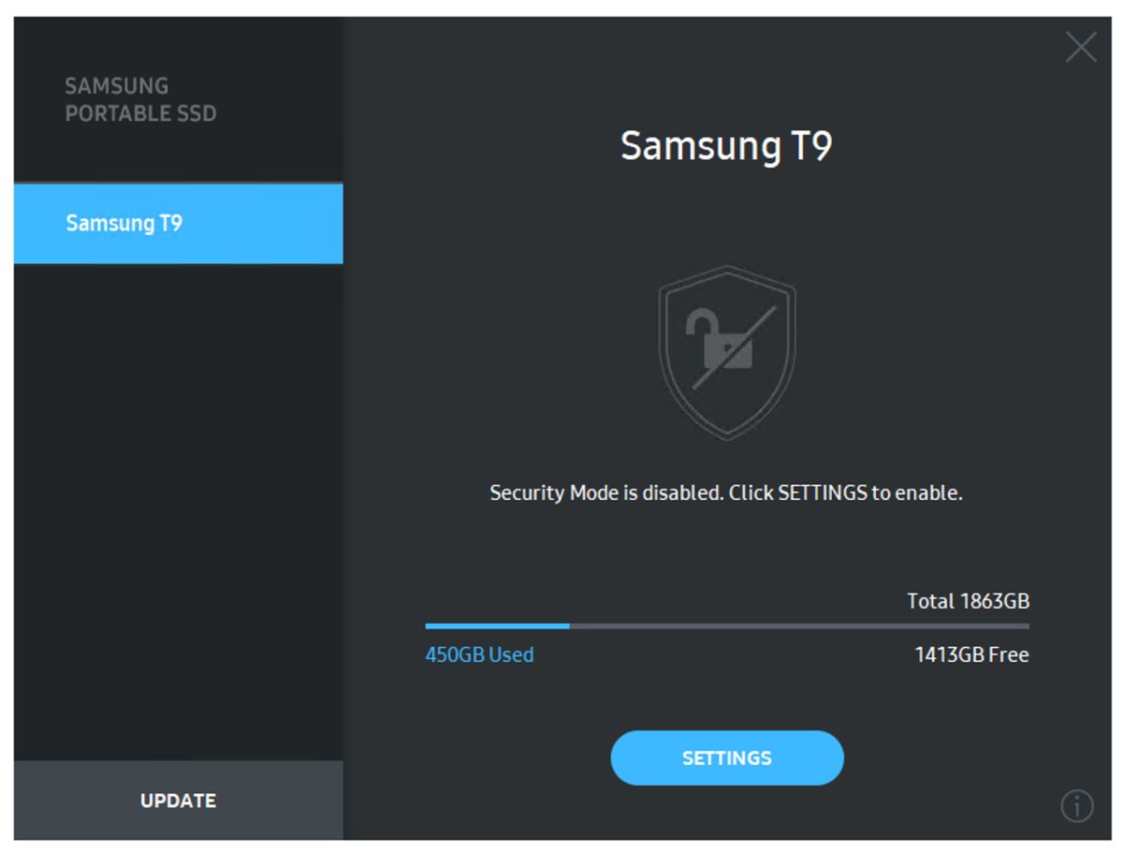Image resolution: width=1123 pixels, height=853 pixels.
Task: Click the Samsung T9 heading title
Action: click(x=726, y=145)
